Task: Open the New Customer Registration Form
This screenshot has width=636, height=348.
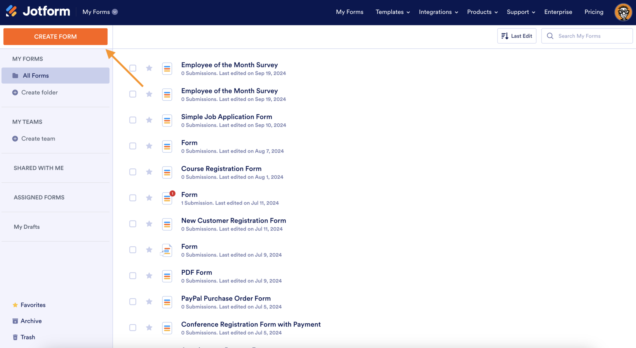Action: [234, 220]
